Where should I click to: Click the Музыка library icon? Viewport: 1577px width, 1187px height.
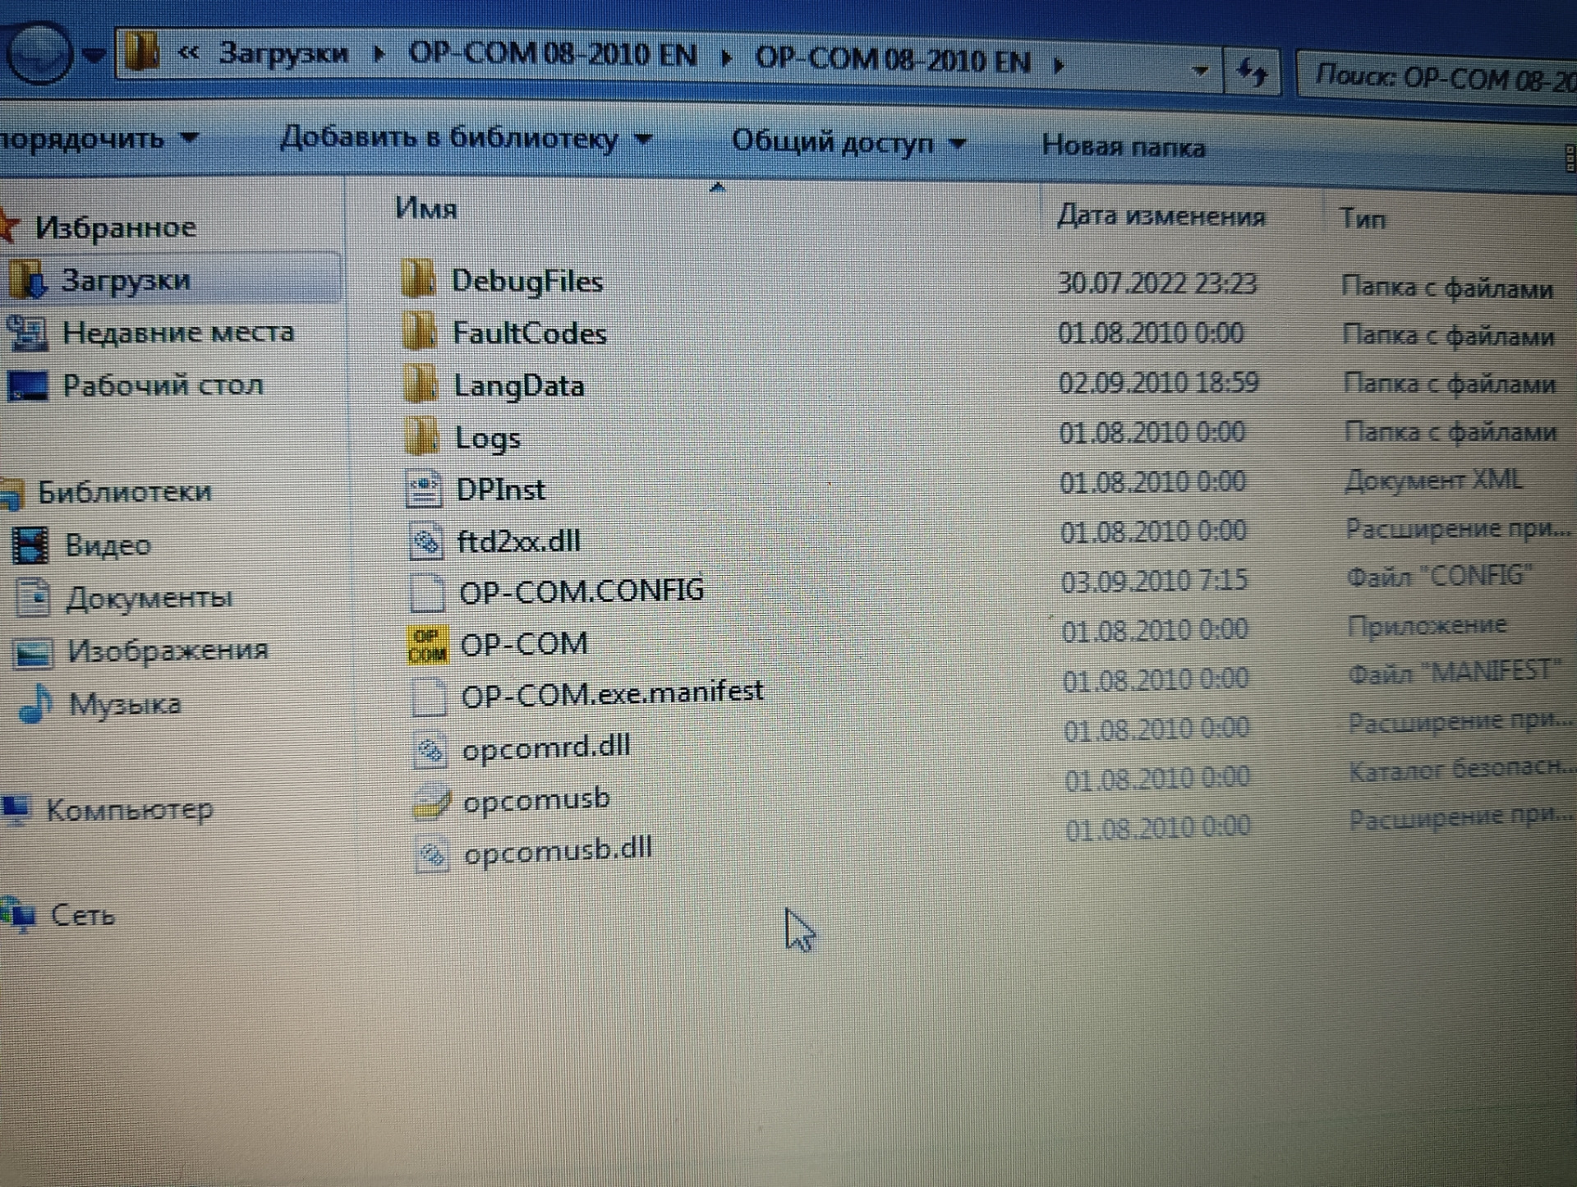point(34,704)
